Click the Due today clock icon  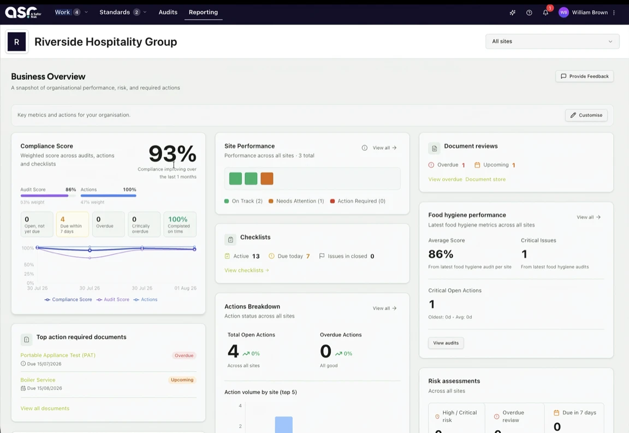271,256
